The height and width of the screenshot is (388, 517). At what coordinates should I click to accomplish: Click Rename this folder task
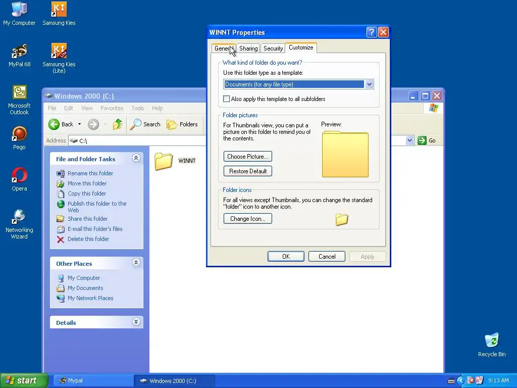(x=90, y=173)
